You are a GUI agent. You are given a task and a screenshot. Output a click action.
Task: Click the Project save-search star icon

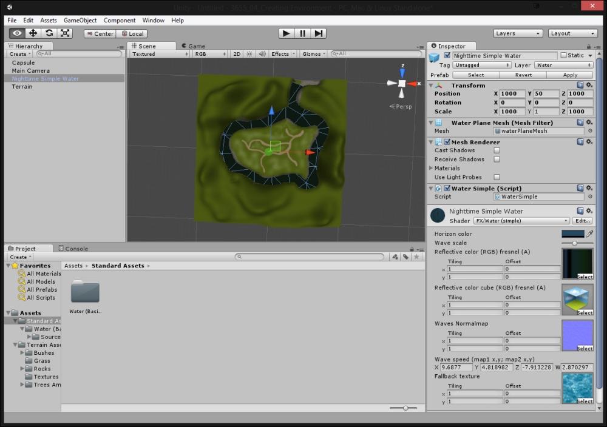416,257
